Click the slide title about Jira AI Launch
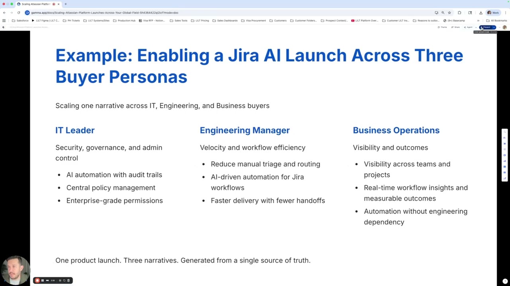This screenshot has height=286, width=510. point(259,66)
